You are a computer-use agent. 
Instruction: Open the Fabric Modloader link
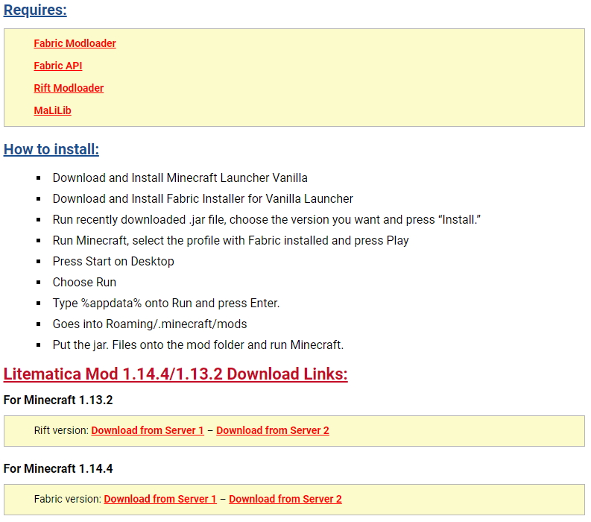75,43
